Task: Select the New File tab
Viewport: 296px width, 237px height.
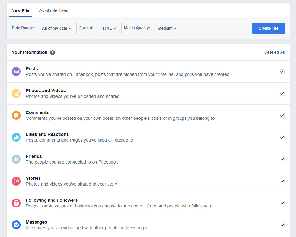Action: (20, 10)
